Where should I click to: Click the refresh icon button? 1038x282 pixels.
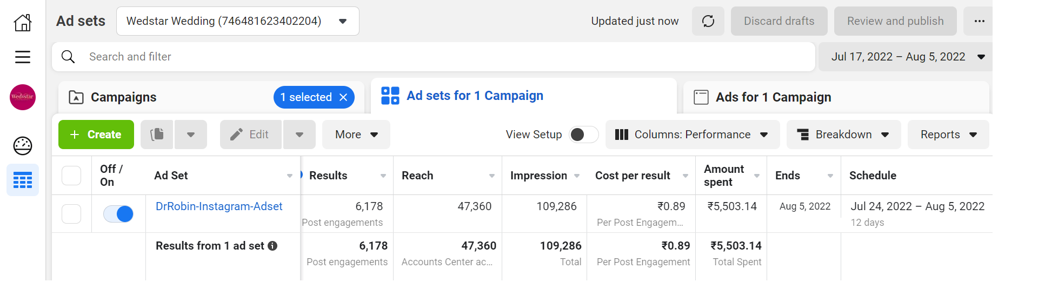click(x=708, y=21)
